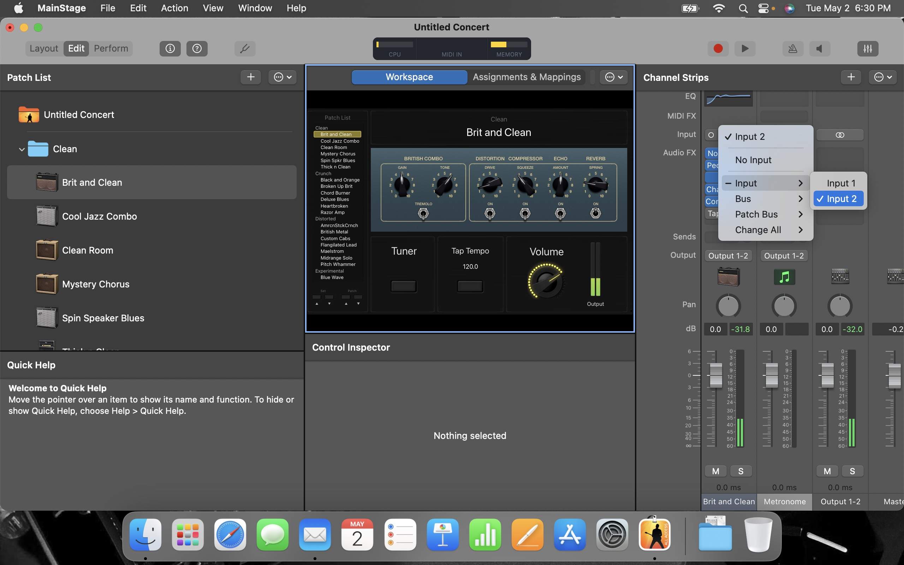The image size is (904, 565).
Task: Open Output 1-2 slot on Metronome strip
Action: (784, 256)
